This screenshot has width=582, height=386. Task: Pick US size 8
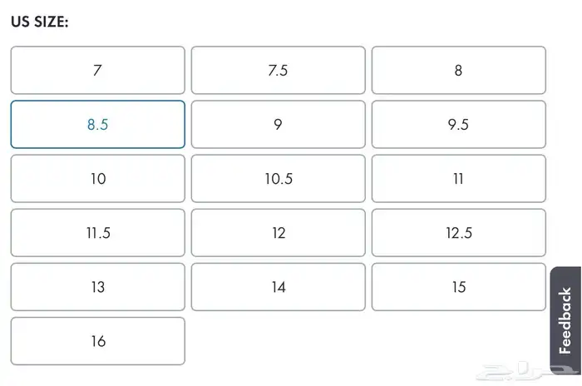pyautogui.click(x=458, y=70)
